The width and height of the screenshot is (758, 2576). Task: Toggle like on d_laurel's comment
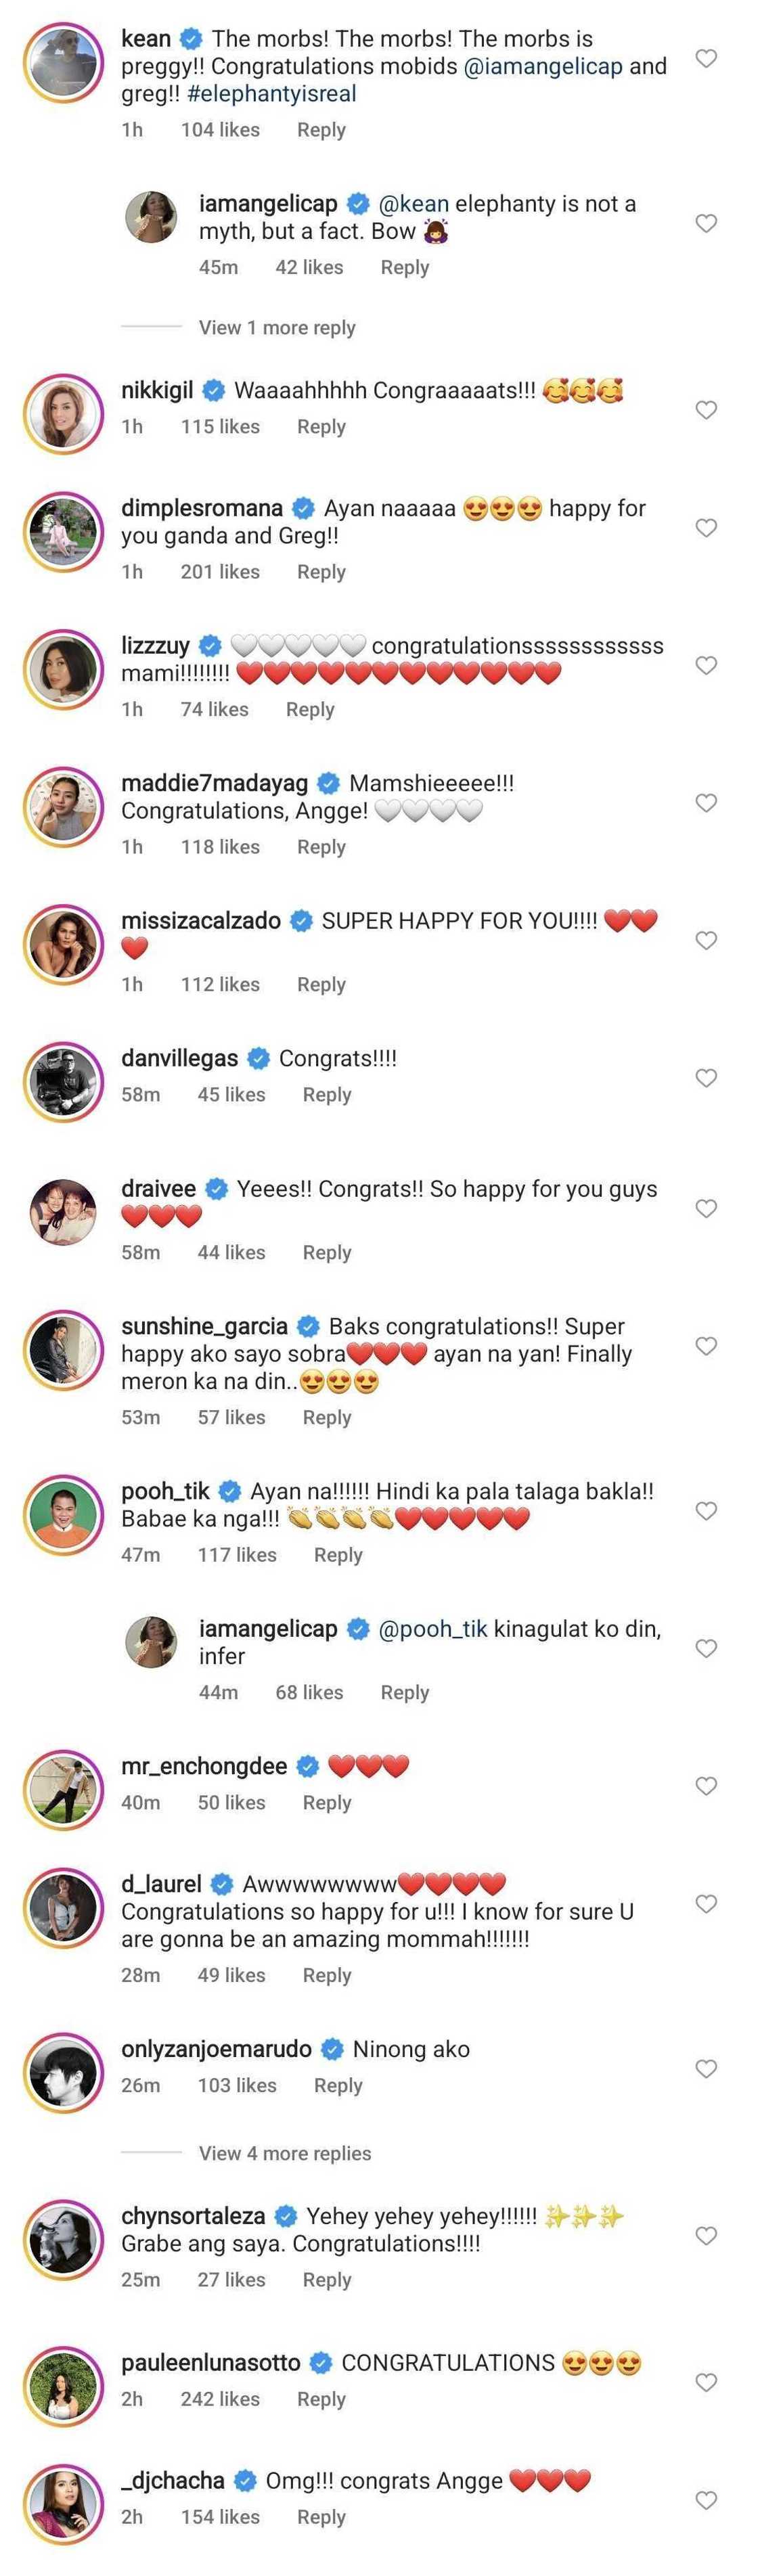tap(706, 1904)
